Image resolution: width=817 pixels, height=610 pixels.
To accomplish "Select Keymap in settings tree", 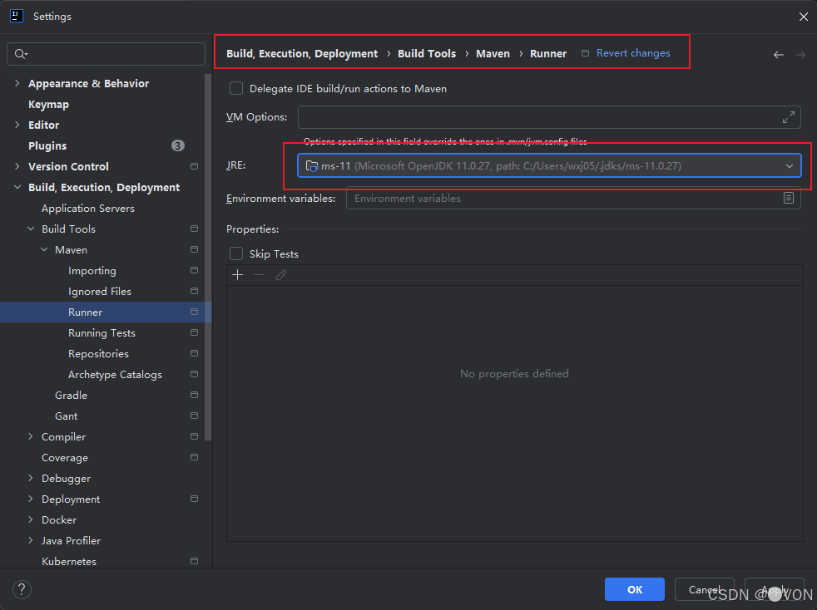I will pyautogui.click(x=48, y=104).
